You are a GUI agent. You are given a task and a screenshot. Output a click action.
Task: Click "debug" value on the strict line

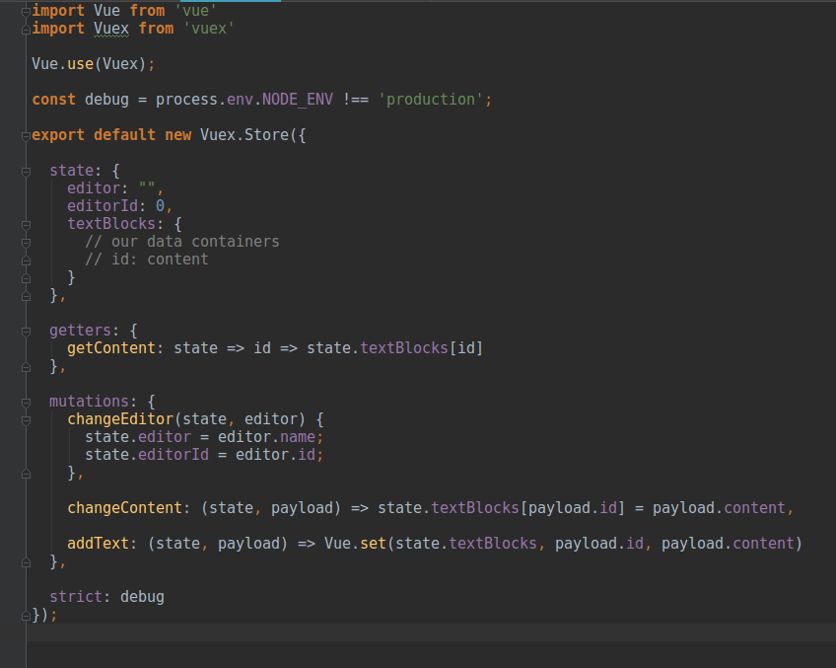[x=142, y=597]
